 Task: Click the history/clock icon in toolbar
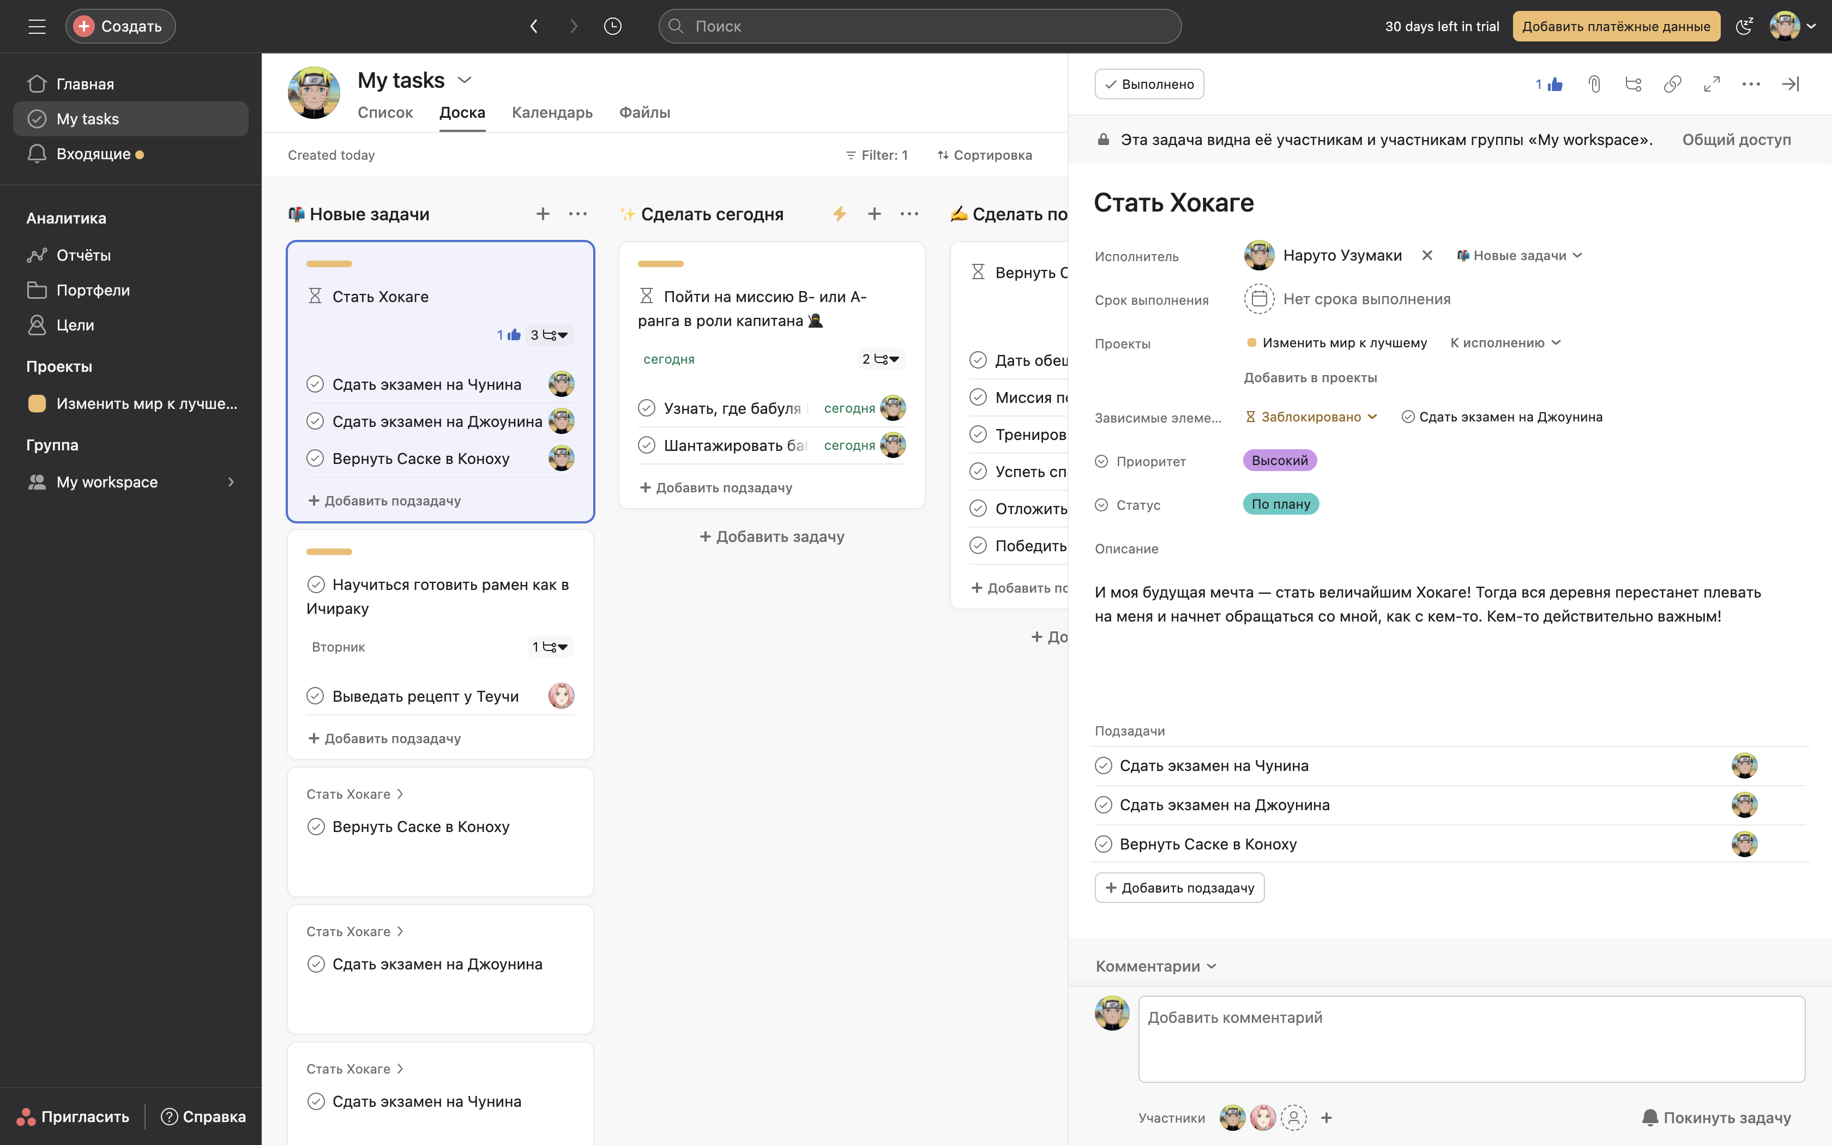[612, 25]
